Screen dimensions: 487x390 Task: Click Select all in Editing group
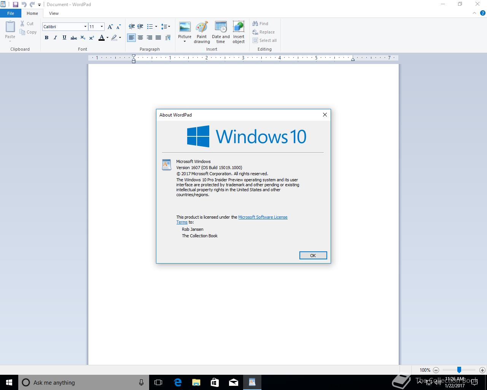(264, 40)
